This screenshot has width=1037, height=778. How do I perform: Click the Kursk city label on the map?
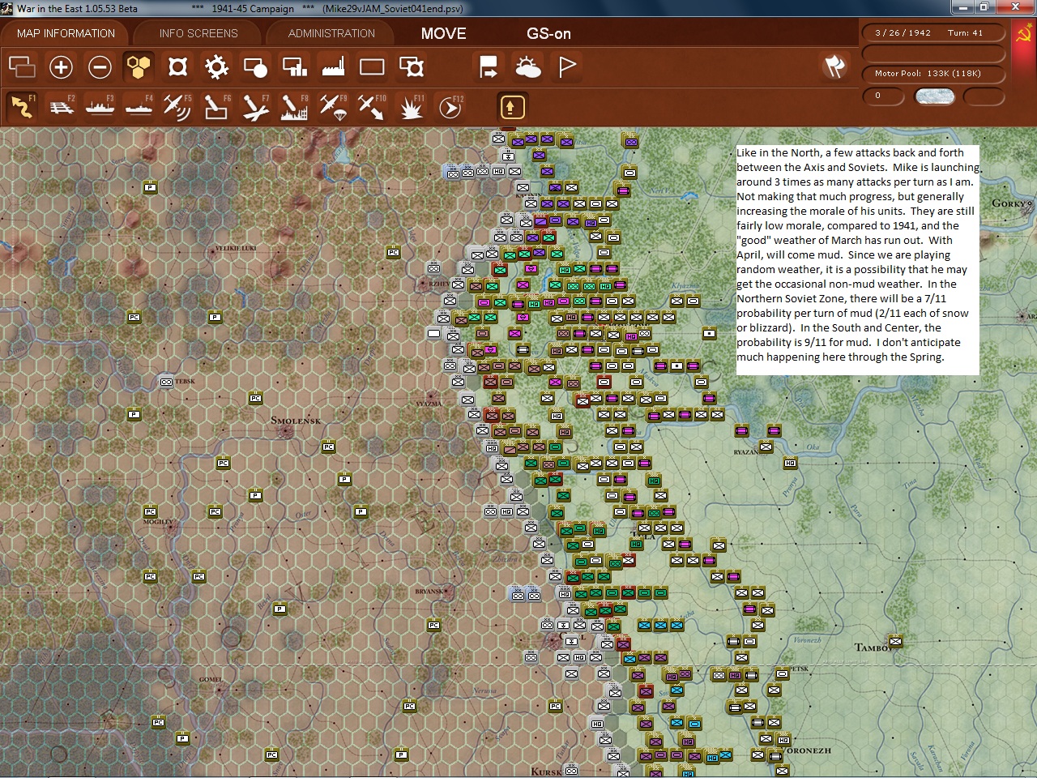(546, 772)
